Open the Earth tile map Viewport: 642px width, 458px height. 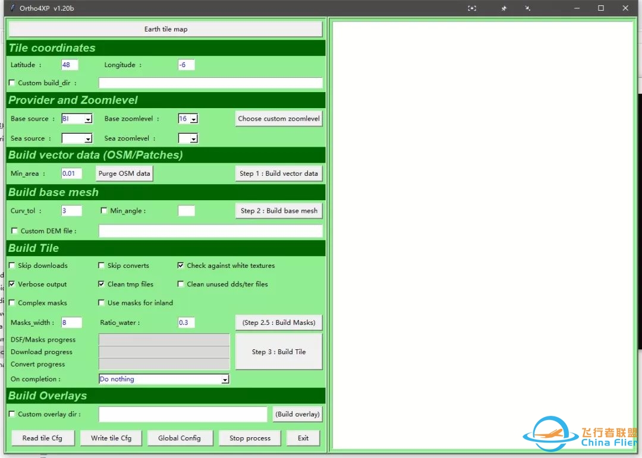(165, 29)
